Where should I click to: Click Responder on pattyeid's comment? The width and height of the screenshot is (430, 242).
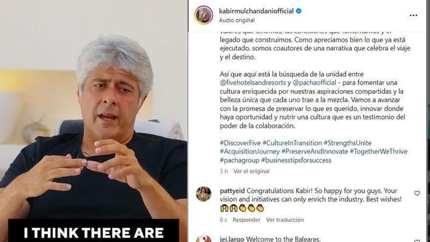pyautogui.click(x=246, y=220)
